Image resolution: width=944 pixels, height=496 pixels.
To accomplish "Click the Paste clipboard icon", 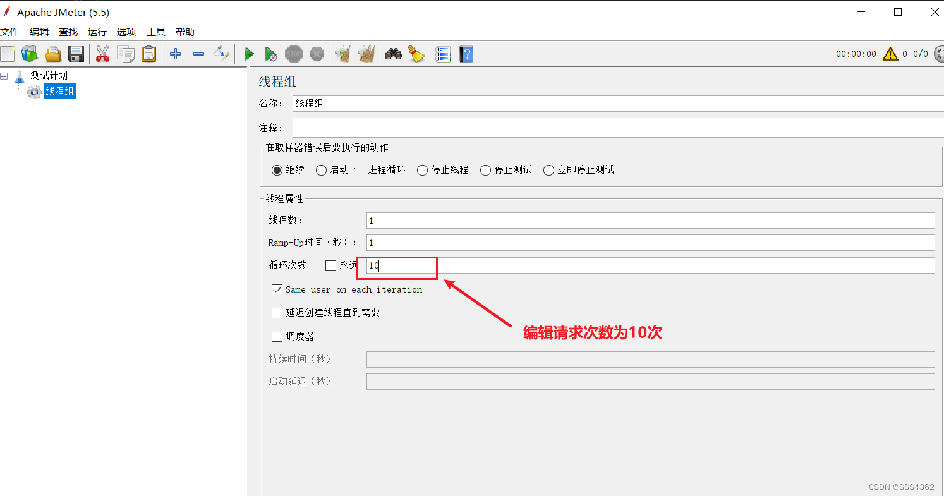I will 148,54.
